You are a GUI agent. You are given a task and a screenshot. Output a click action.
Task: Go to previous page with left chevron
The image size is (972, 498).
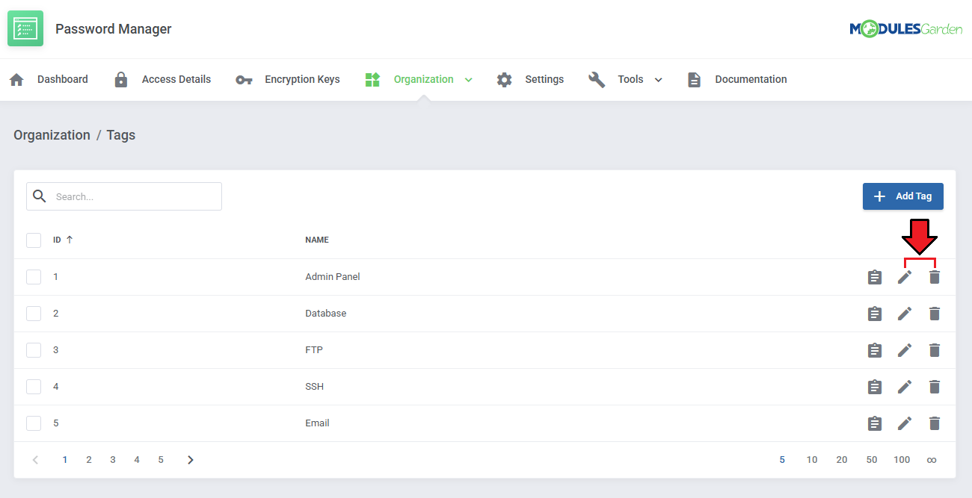coord(35,460)
